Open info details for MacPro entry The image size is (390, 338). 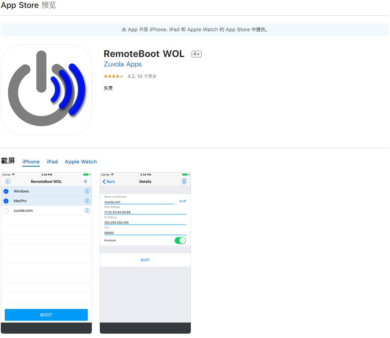(x=87, y=201)
